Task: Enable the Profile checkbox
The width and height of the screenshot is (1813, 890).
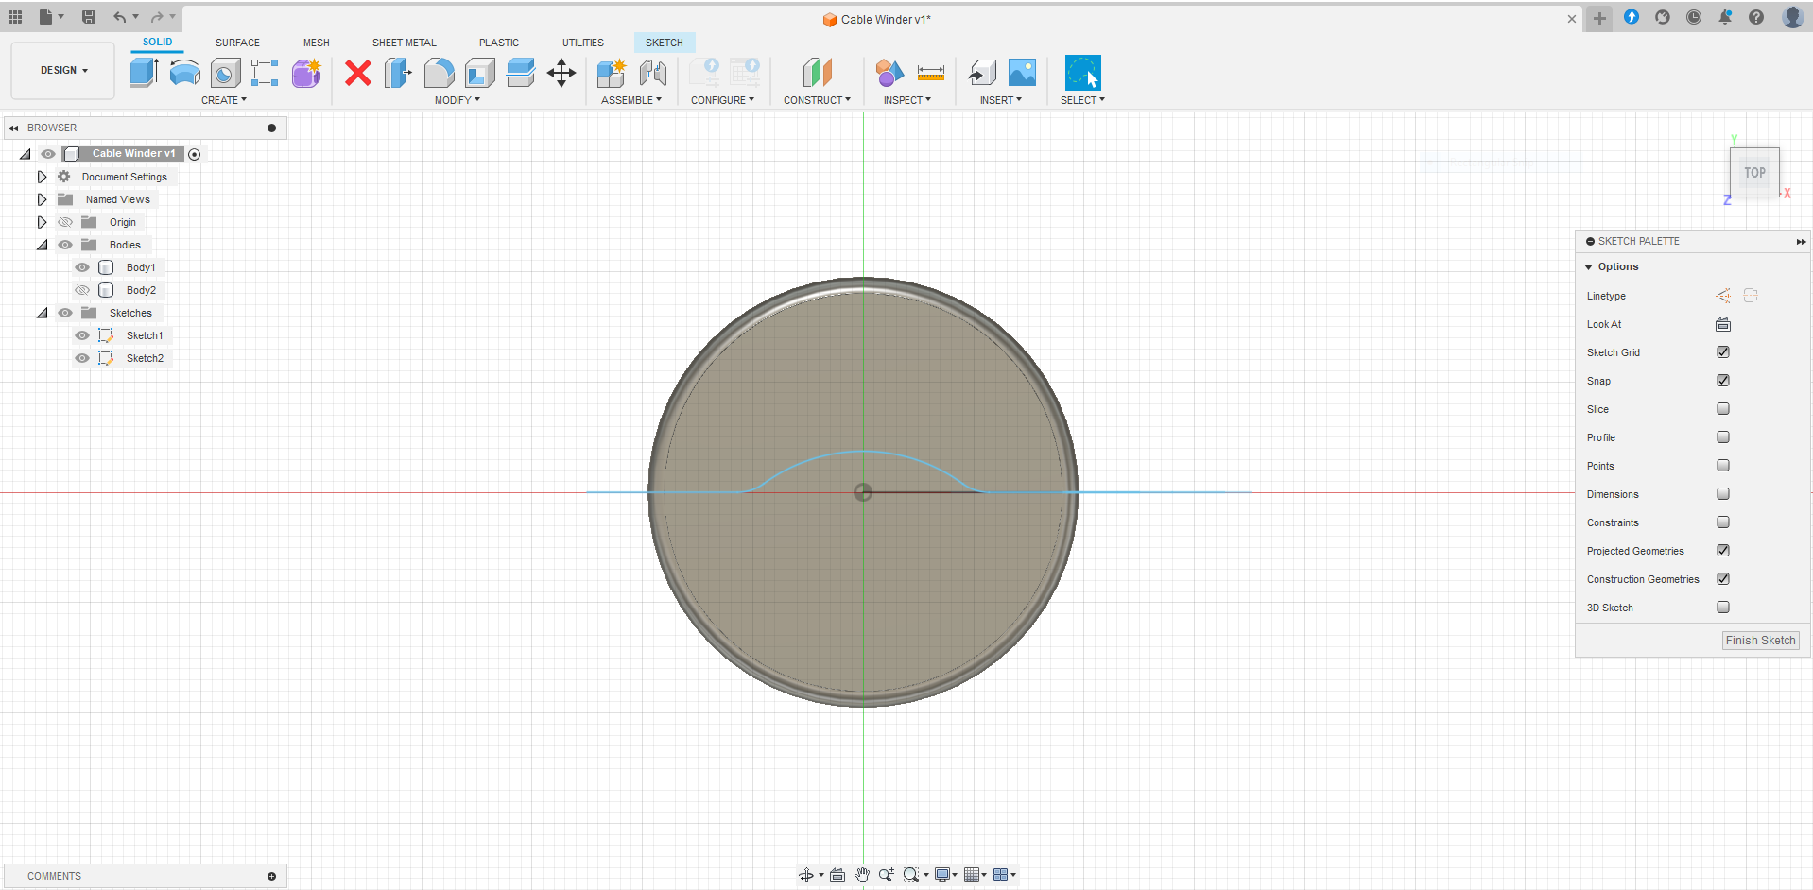Action: (x=1723, y=437)
